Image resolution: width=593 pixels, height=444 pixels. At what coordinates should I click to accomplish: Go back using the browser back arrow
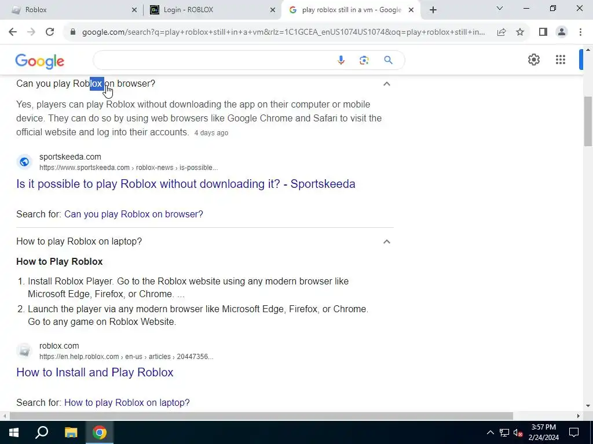pos(13,32)
